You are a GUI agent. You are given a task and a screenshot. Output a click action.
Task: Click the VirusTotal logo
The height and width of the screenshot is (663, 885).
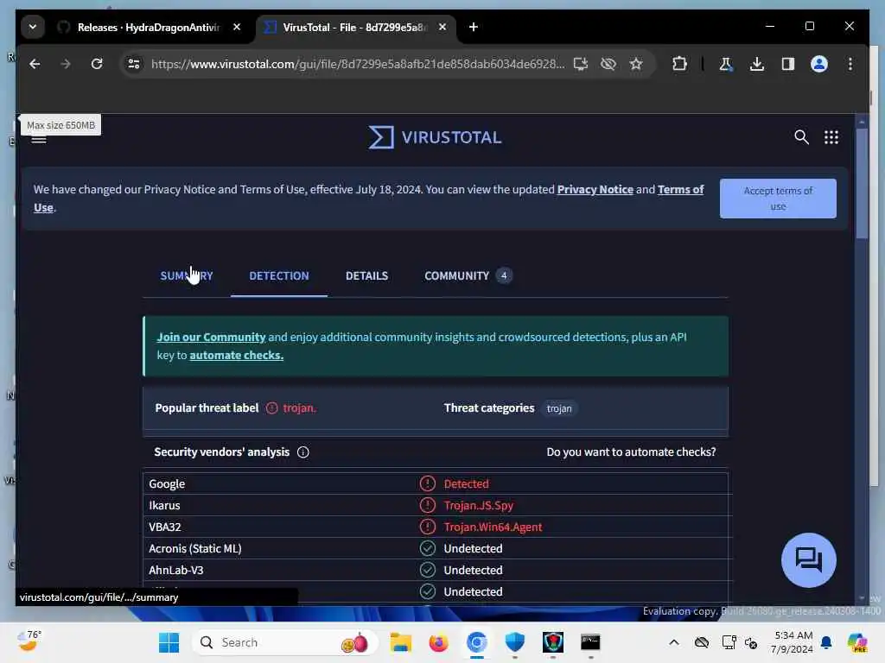435,137
